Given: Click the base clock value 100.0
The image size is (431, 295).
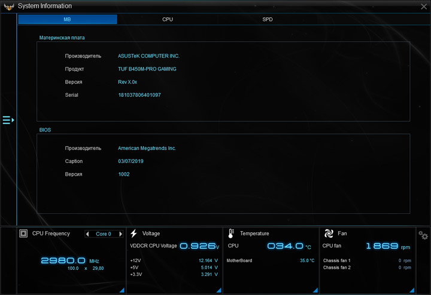Looking at the screenshot, I should [73, 268].
